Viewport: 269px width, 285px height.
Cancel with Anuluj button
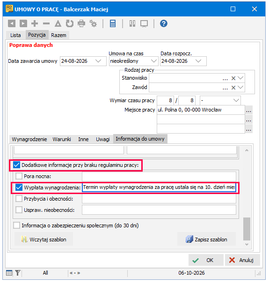242,260
